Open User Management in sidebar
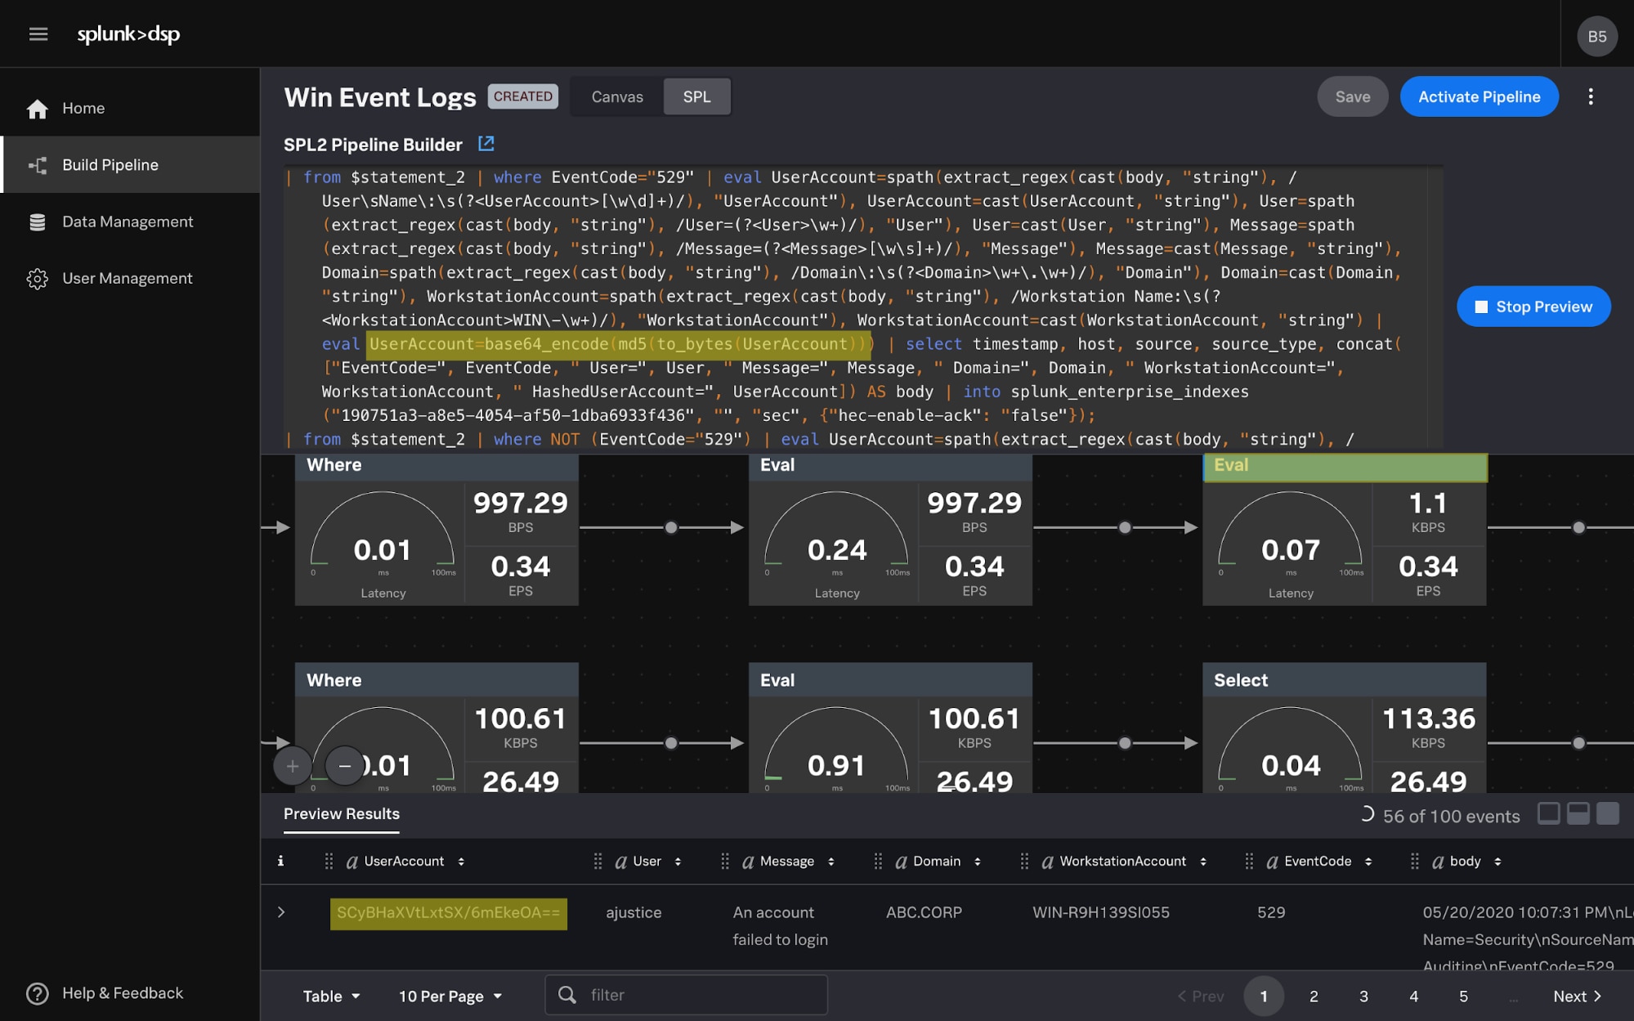The image size is (1634, 1021). [131, 278]
